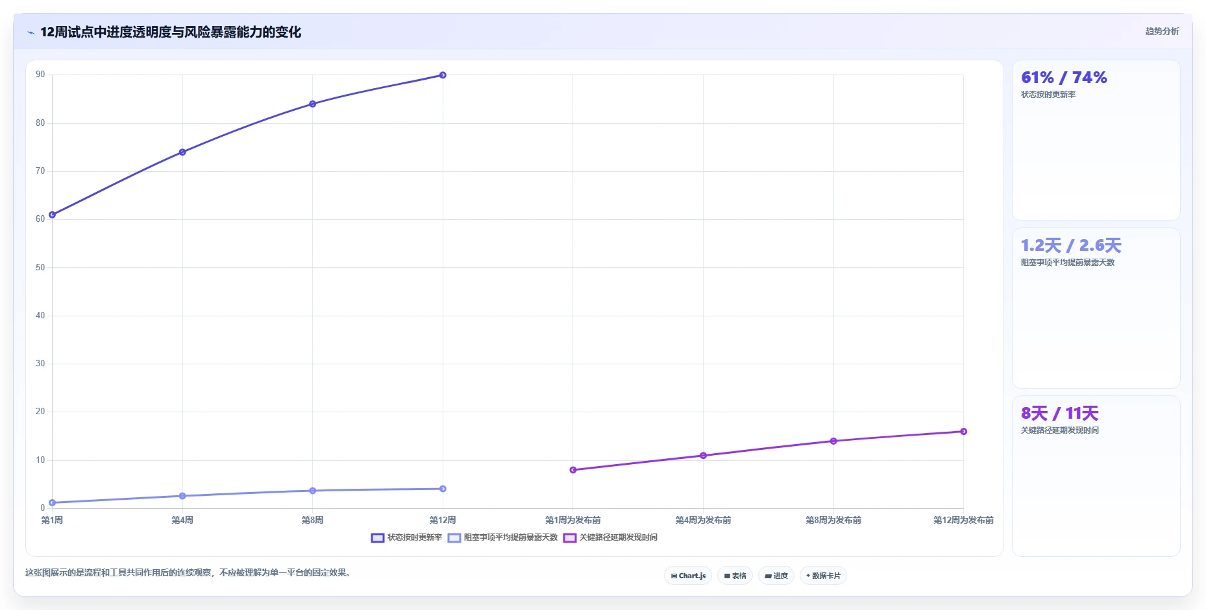Click the Chart.js tag chip
Viewport: 1206px width, 610px height.
[x=688, y=576]
